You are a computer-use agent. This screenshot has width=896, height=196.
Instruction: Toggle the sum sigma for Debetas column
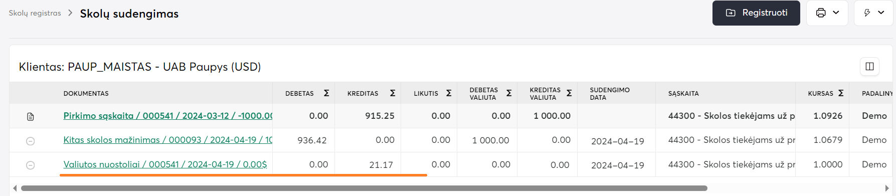326,93
